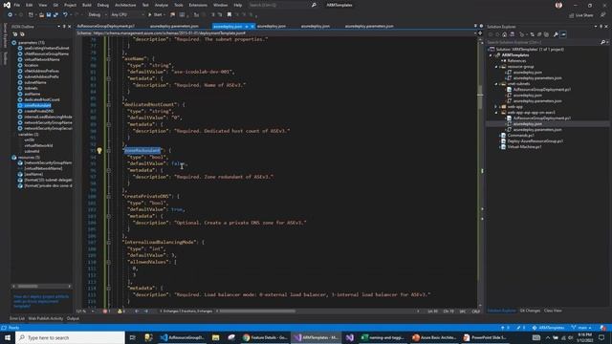
Task: Click the lightbulb quick actions icon
Action: 99,151
